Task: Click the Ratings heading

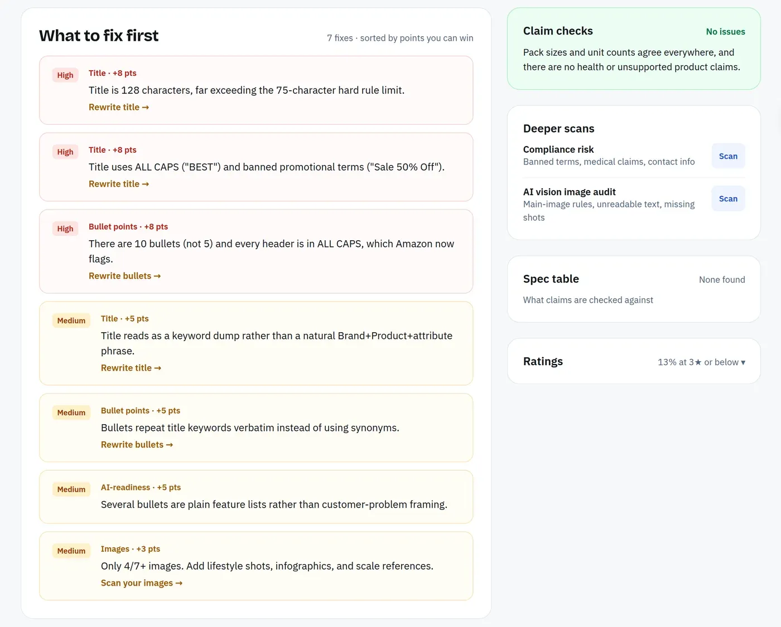Action: pyautogui.click(x=543, y=362)
